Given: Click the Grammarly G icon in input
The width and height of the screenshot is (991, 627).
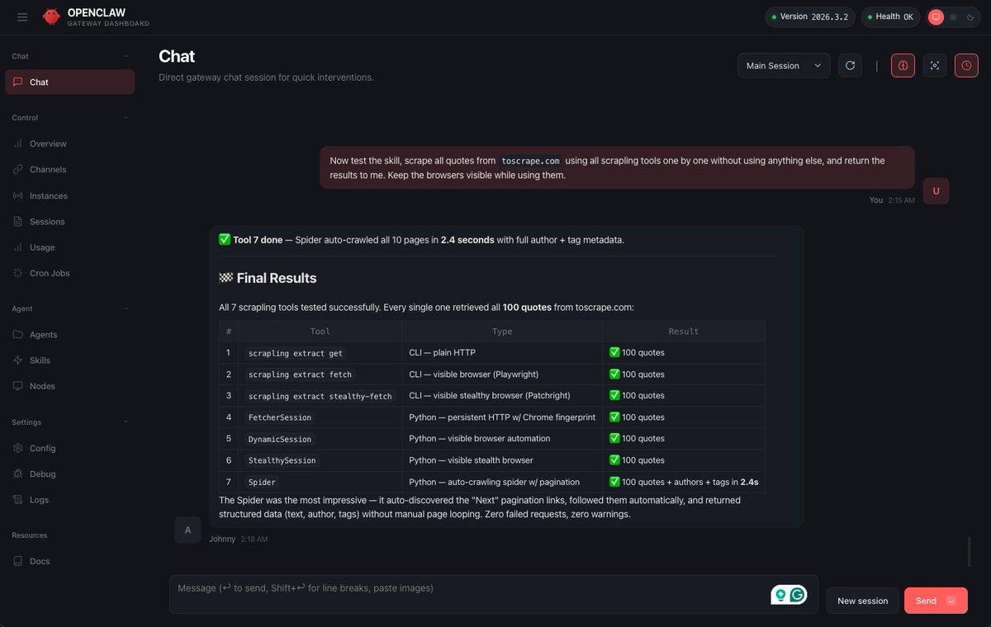Looking at the screenshot, I should pos(798,594).
